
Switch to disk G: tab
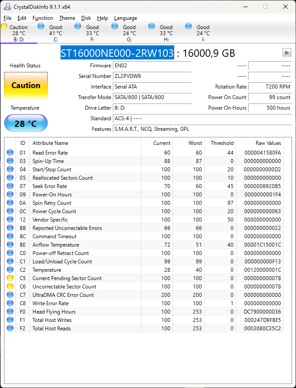coord(129,33)
